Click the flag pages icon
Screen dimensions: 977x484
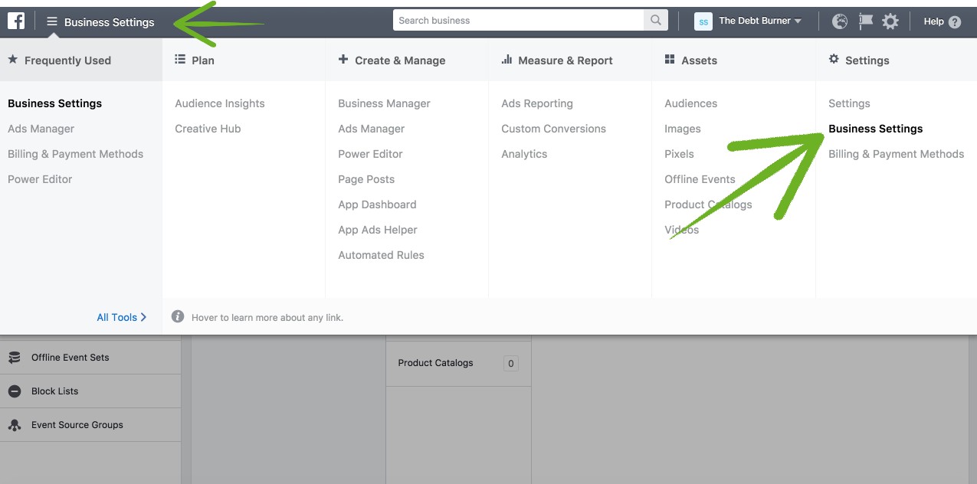click(x=865, y=21)
